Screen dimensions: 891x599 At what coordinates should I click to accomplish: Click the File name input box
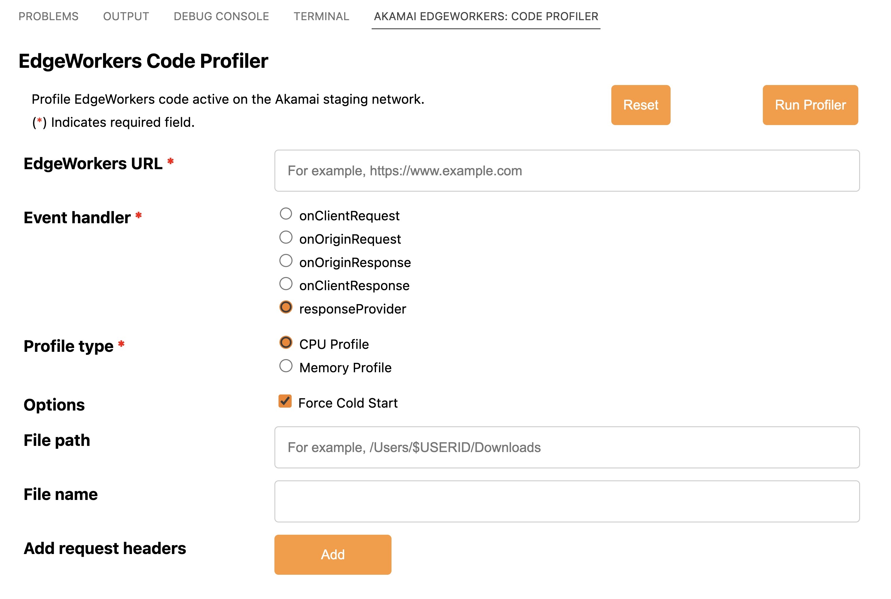567,501
